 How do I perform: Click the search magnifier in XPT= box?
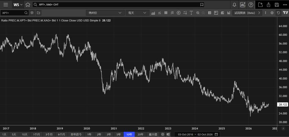click(x=26, y=13)
